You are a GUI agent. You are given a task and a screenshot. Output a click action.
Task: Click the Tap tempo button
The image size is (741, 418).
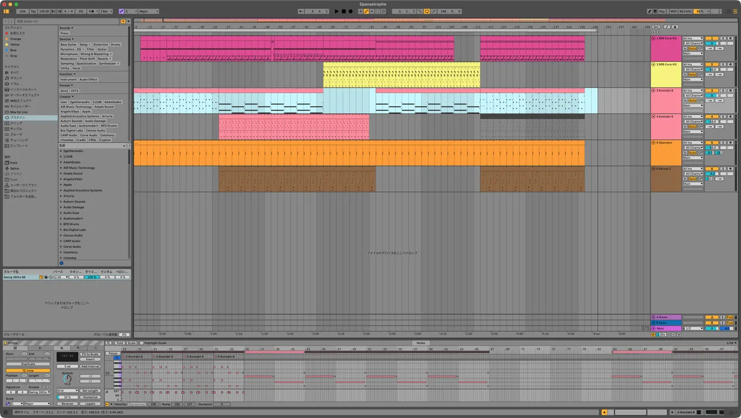click(x=33, y=11)
